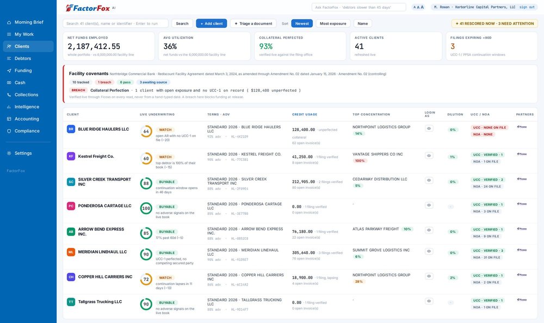Click the login-as eye for Meridian Linehaul
The height and width of the screenshot is (323, 544).
tap(429, 251)
